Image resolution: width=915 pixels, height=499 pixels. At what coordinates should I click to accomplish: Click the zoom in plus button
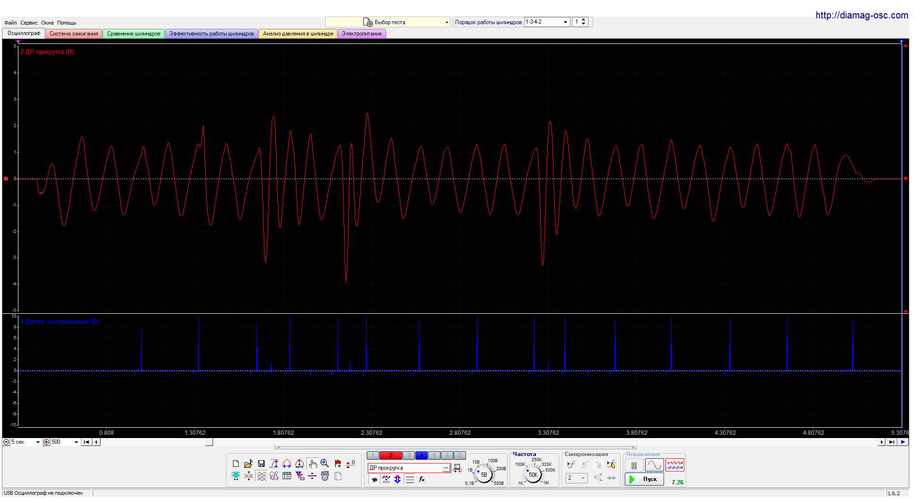pos(46,442)
